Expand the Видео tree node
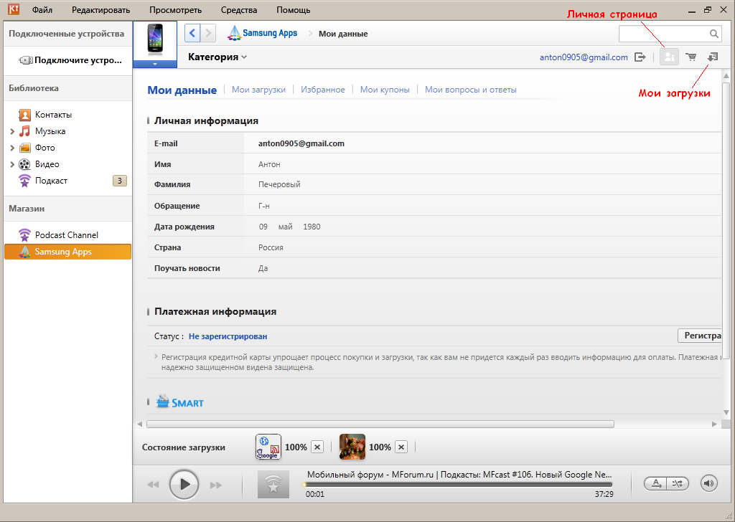Viewport: 735px width, 522px height. (x=12, y=164)
